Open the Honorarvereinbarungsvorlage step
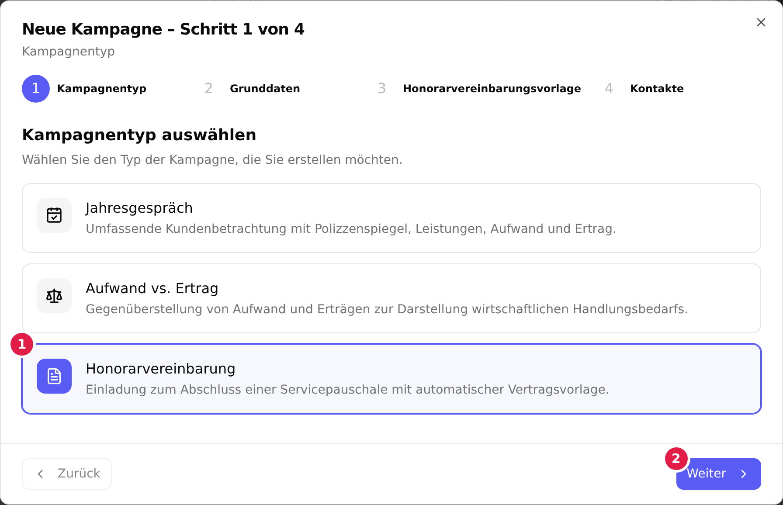The image size is (783, 505). 492,89
